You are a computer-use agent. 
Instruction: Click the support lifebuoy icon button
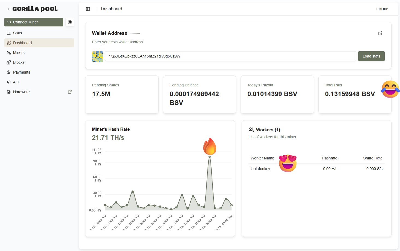click(70, 22)
